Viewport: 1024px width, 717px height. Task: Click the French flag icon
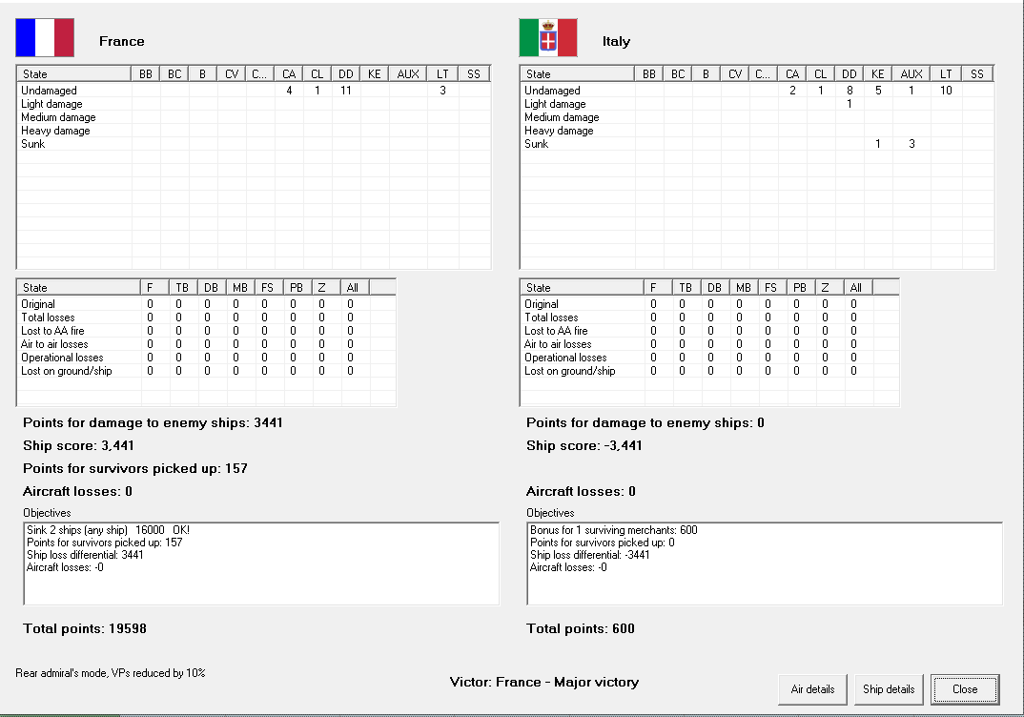pos(45,38)
